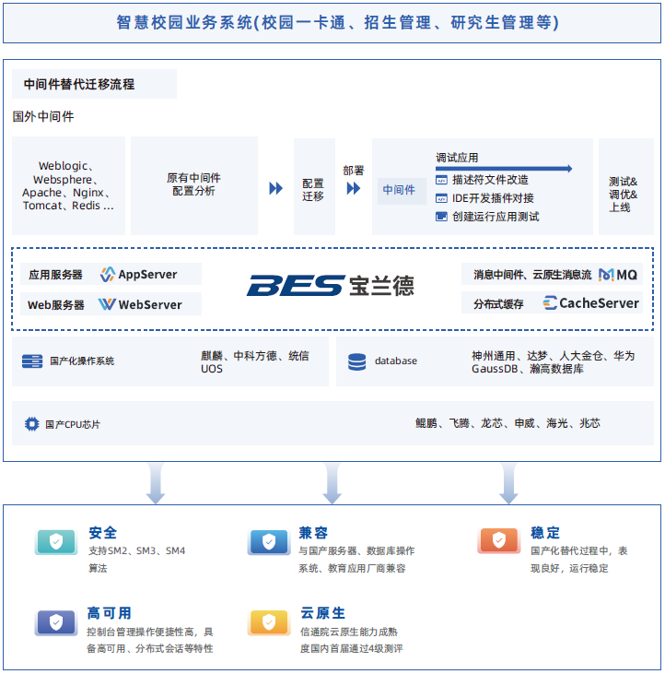Click the icon beside 创建运行应用测试
The width and height of the screenshot is (665, 674).
tap(441, 216)
